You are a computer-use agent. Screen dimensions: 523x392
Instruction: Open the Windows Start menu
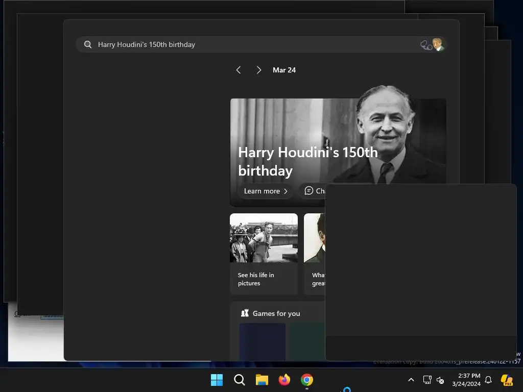[217, 380]
